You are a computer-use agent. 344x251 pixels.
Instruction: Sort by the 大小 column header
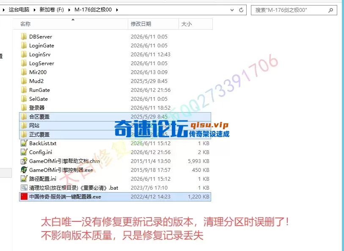(195, 24)
